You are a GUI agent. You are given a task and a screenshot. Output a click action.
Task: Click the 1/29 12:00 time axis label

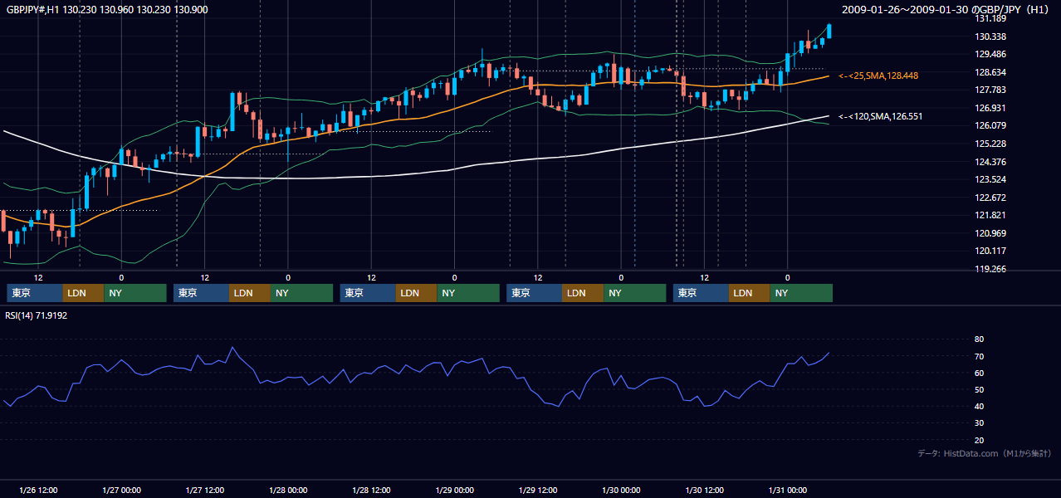538,490
